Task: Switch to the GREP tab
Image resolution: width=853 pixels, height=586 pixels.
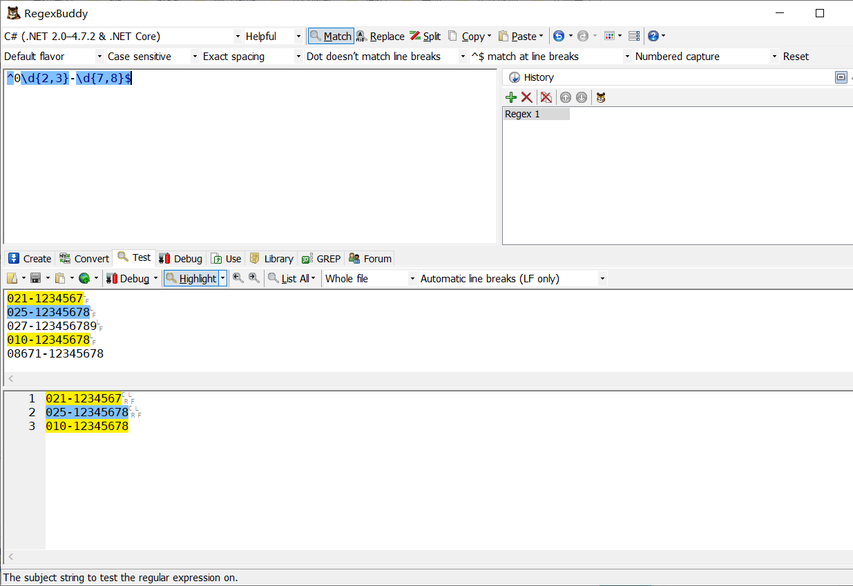Action: tap(322, 258)
